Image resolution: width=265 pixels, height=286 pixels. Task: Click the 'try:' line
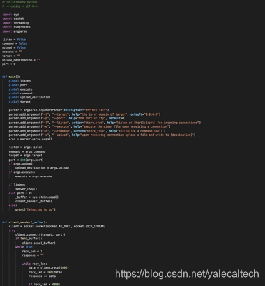coord(12,230)
